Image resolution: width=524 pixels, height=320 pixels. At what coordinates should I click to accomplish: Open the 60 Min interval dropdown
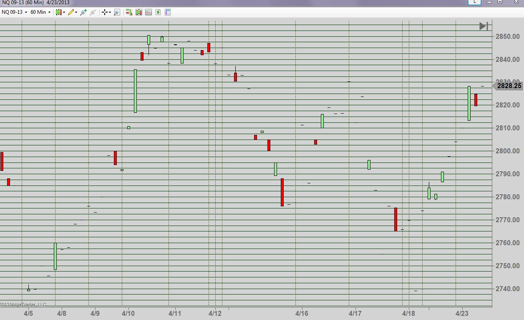pyautogui.click(x=40, y=12)
